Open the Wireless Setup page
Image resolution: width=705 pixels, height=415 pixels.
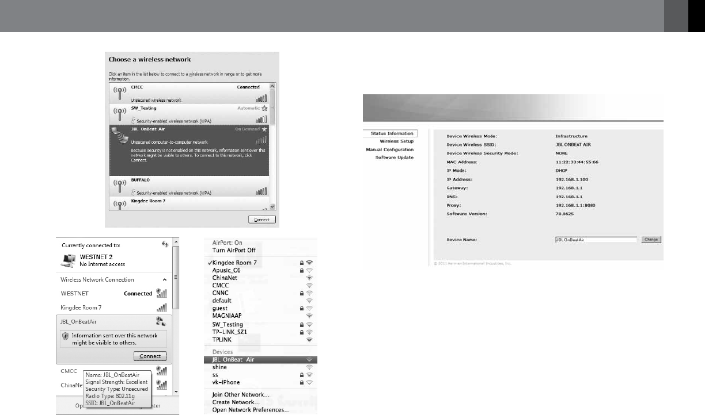point(396,141)
